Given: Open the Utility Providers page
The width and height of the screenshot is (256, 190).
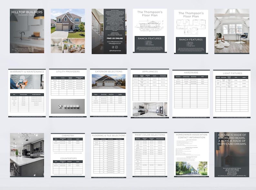Looking at the screenshot, I should coord(68,93).
